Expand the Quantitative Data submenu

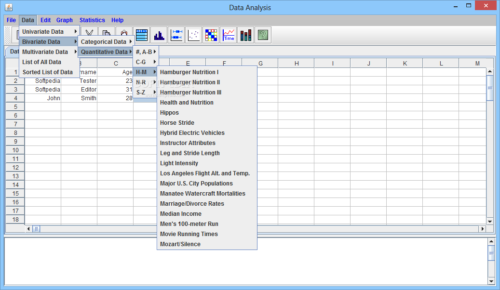106,52
